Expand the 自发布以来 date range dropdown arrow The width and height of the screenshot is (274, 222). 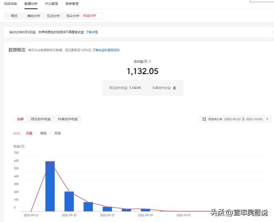[x=268, y=119]
